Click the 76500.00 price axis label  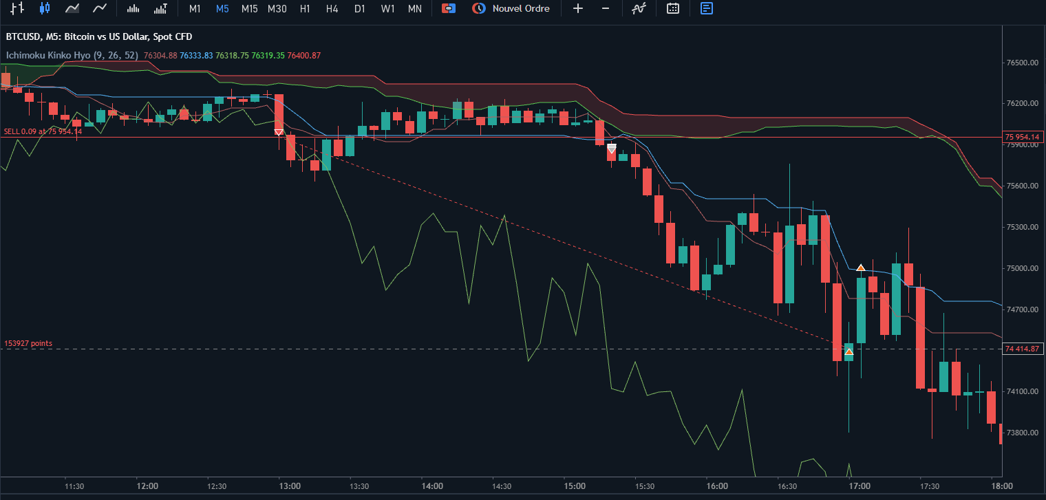point(1022,63)
